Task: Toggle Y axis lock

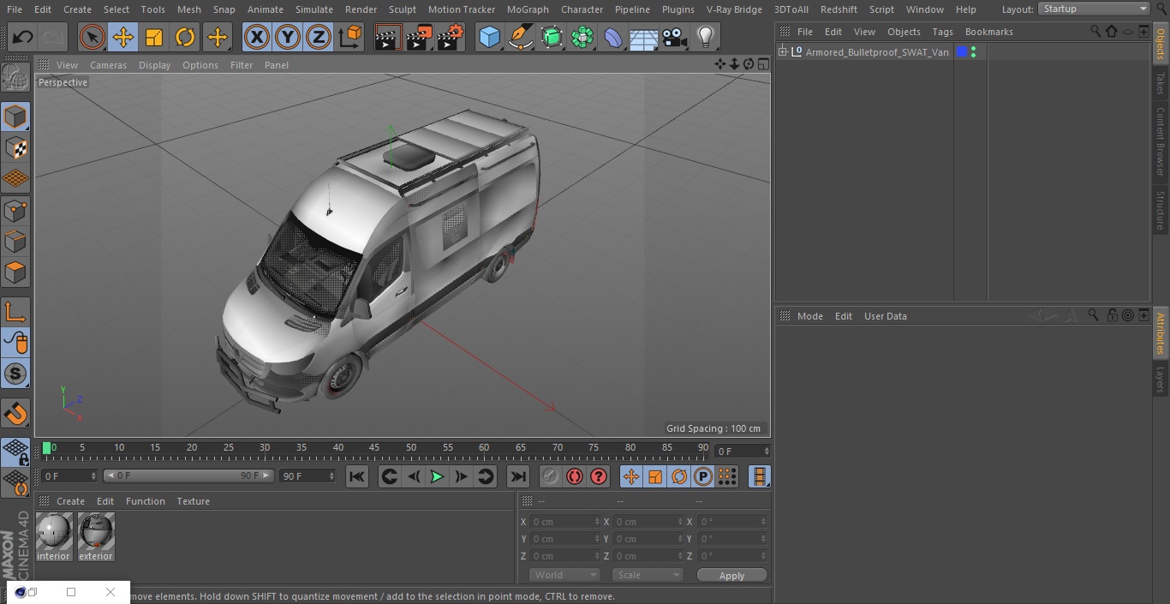Action: [287, 38]
